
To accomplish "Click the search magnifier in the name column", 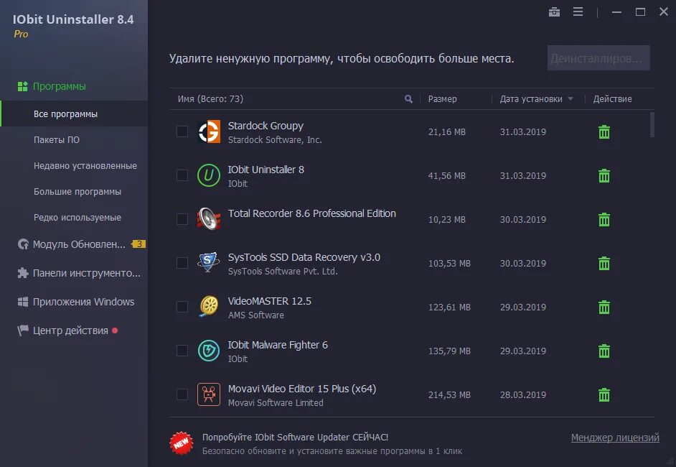I will pos(408,99).
